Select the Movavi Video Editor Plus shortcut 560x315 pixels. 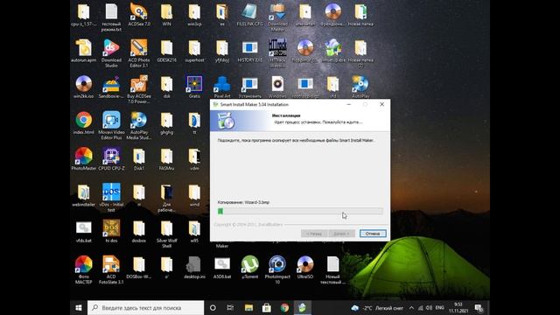(x=111, y=125)
